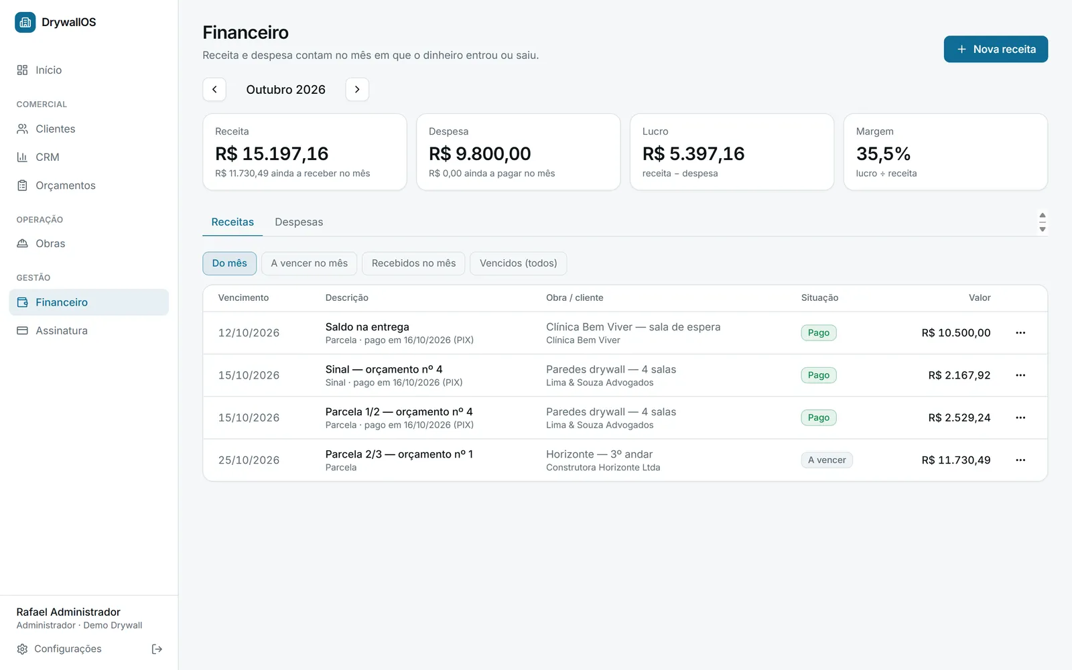Select the Recebidos no mês filter

[413, 263]
